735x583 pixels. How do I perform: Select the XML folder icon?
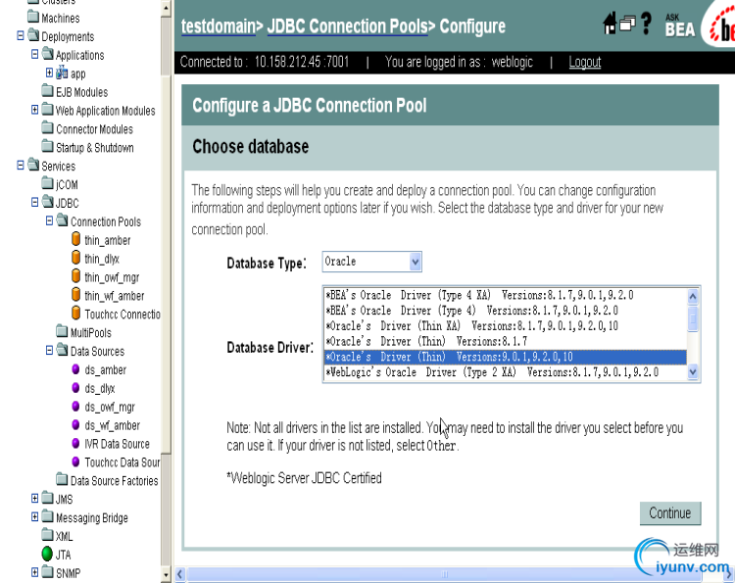(x=47, y=535)
